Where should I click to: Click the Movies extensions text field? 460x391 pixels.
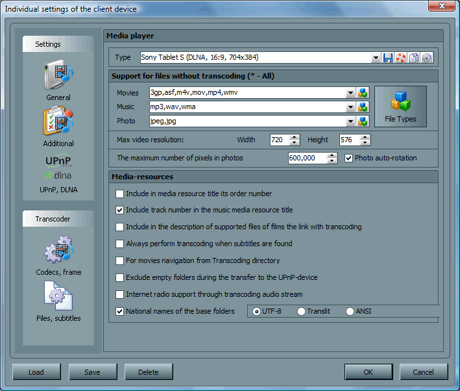[x=248, y=92]
